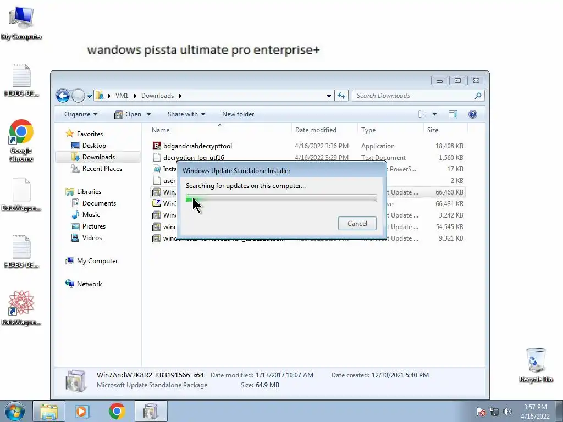Viewport: 563px width, 422px height.
Task: Click the search magnifier icon
Action: [478, 96]
